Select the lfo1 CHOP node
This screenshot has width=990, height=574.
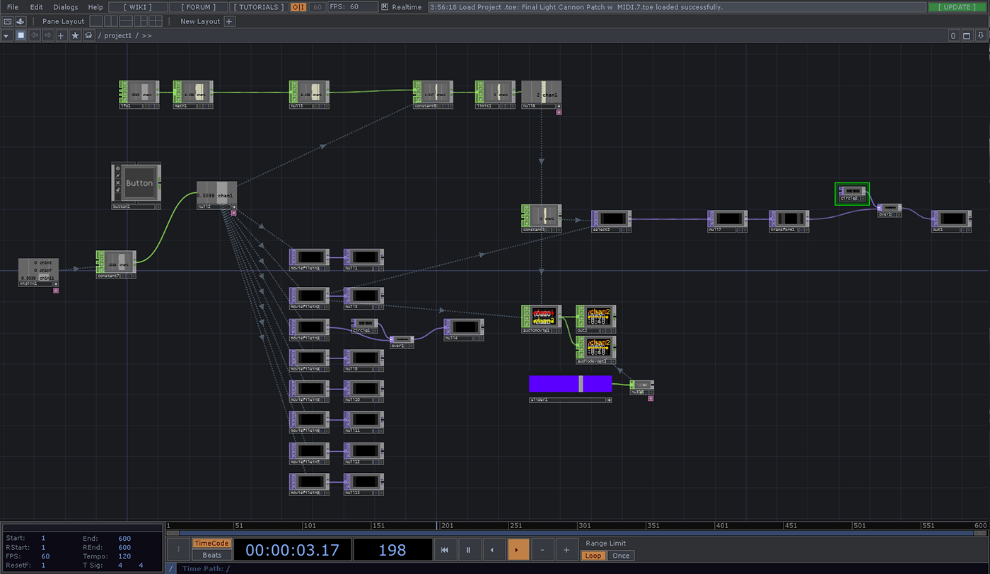[139, 94]
